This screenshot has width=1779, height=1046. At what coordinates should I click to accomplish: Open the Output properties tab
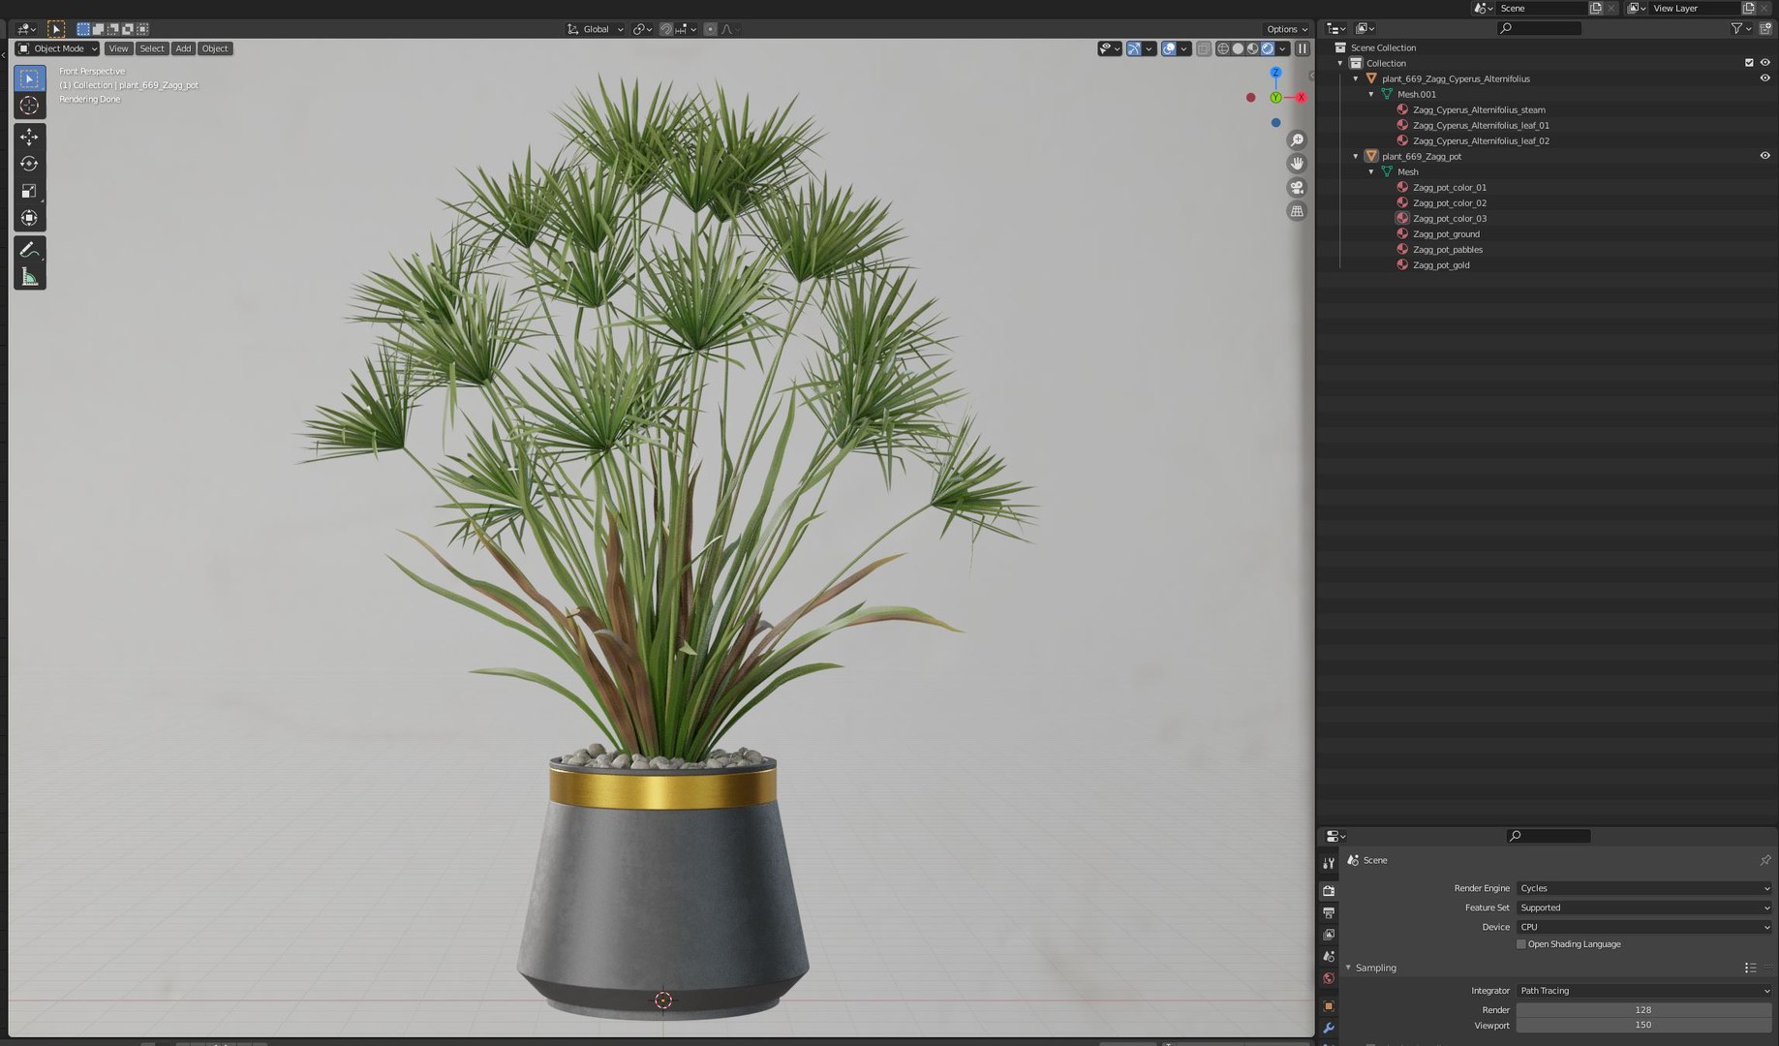(x=1329, y=912)
